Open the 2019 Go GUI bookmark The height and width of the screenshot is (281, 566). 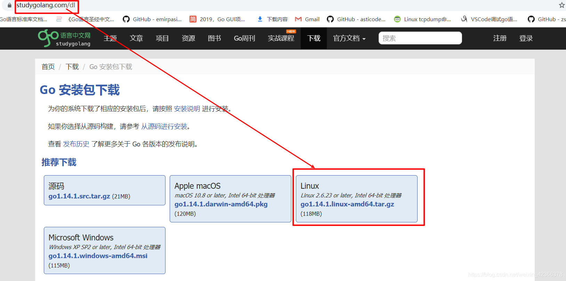217,19
